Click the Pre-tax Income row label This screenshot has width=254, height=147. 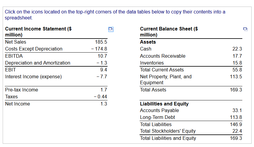pos(22,90)
